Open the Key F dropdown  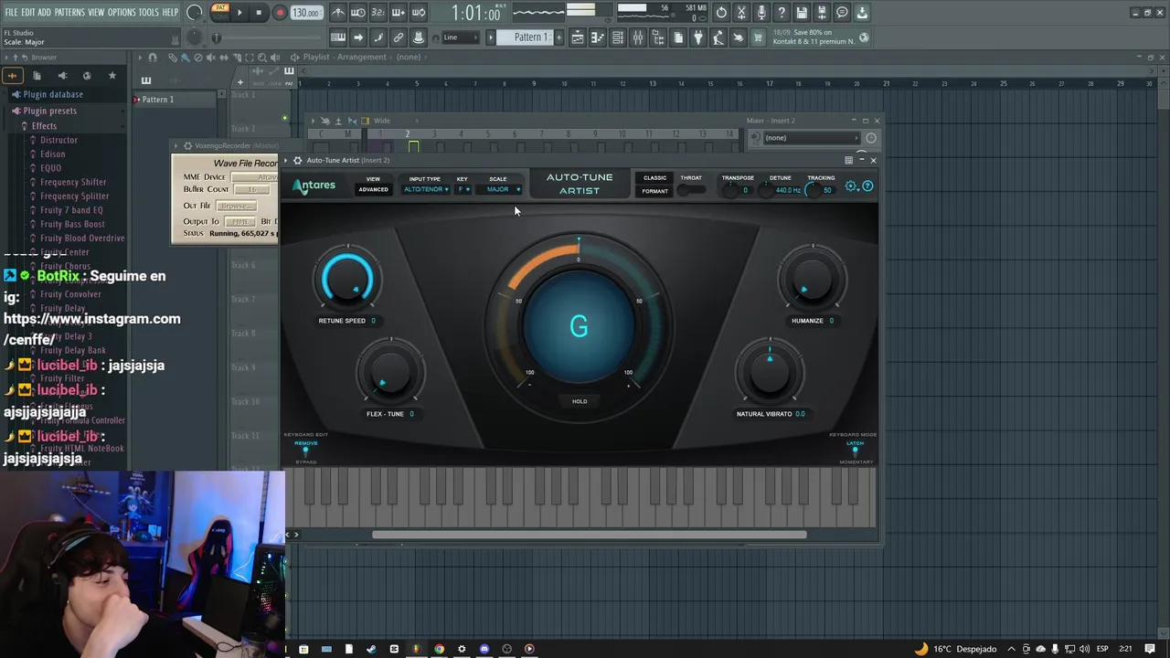(463, 189)
